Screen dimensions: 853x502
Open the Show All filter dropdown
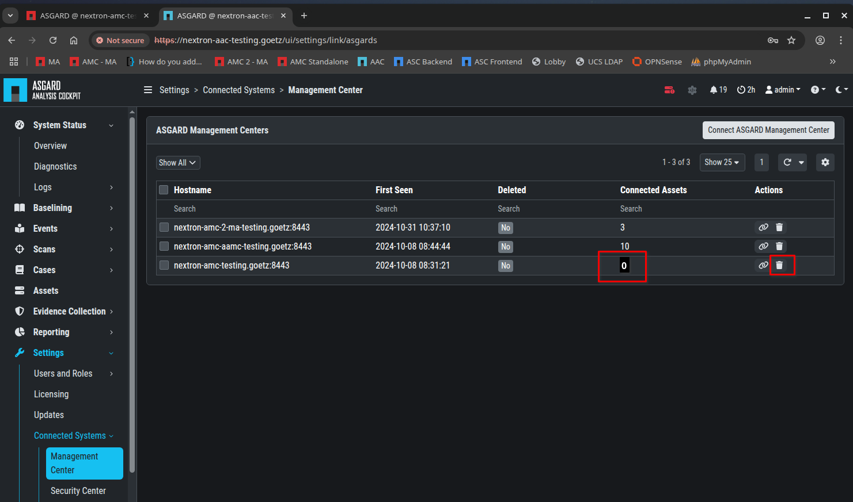177,163
